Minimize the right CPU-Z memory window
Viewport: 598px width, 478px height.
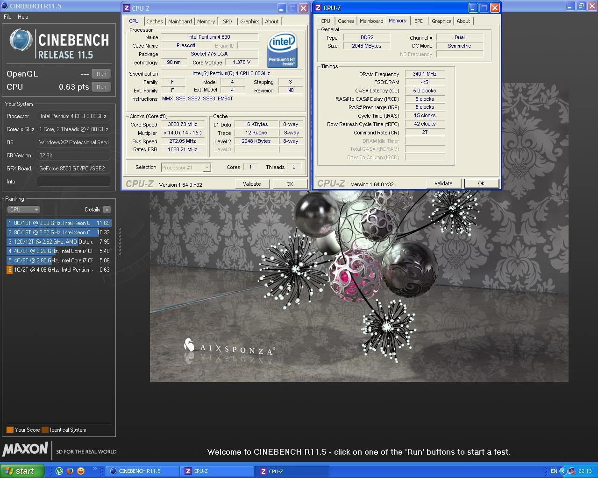pyautogui.click(x=473, y=8)
